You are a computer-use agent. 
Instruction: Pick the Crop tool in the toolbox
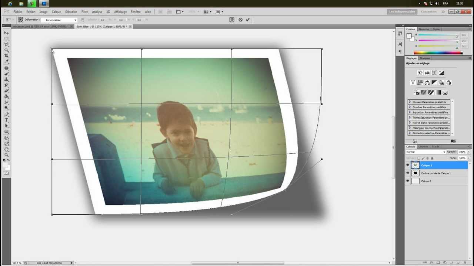pyautogui.click(x=6, y=55)
